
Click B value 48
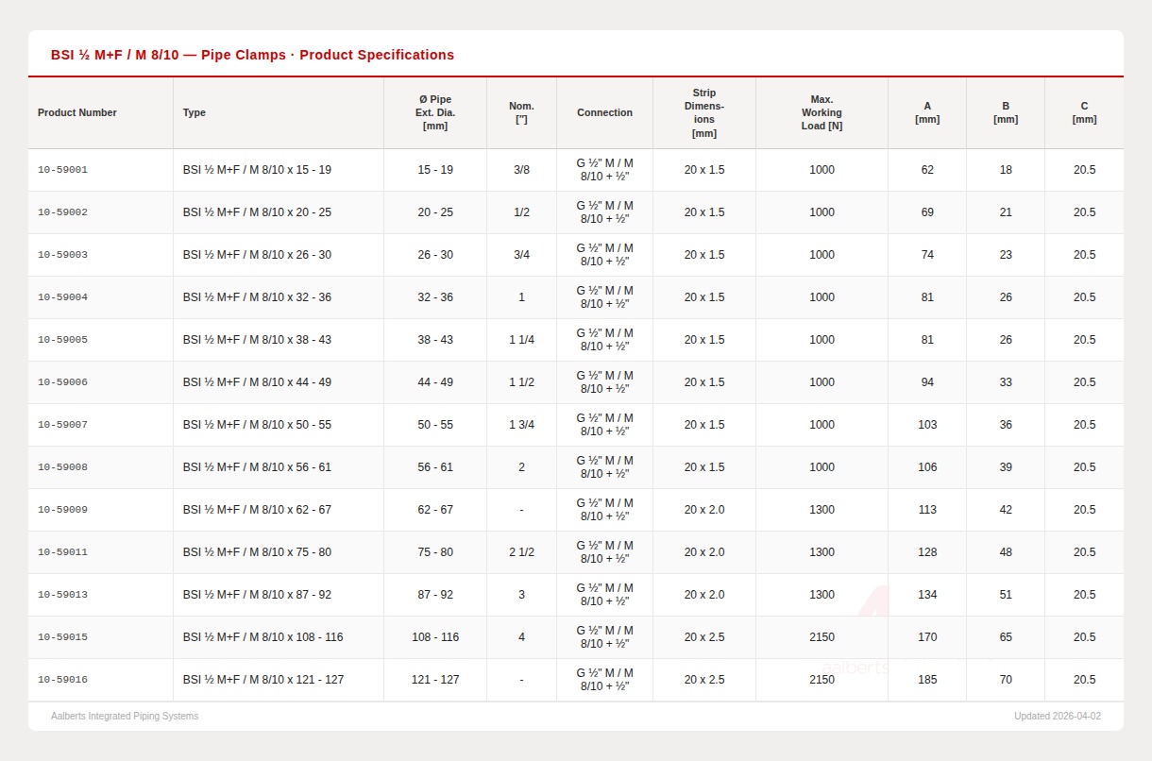pyautogui.click(x=1006, y=552)
